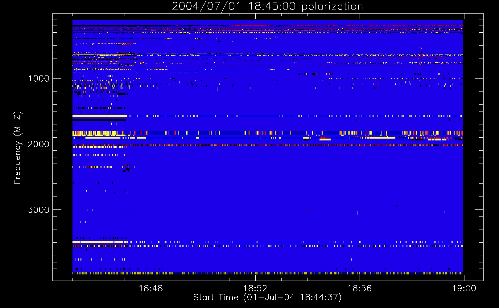Click the '19:00' time tick label
Viewport: 499px width, 308px height.
click(x=464, y=288)
